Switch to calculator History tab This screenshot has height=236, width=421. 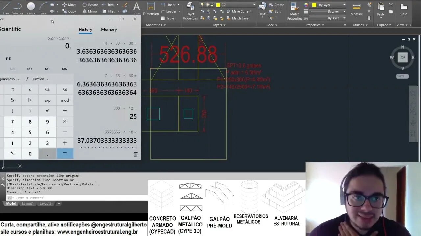[x=86, y=29]
